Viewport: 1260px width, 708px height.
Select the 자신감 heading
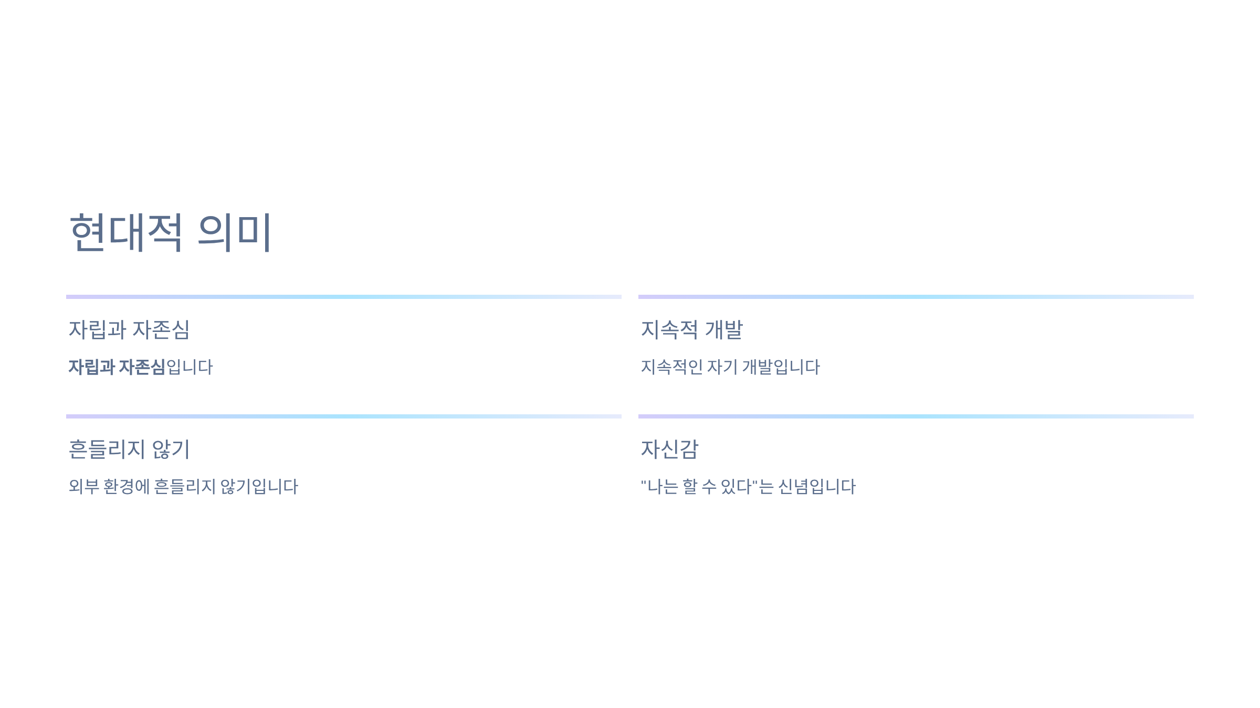(x=669, y=449)
